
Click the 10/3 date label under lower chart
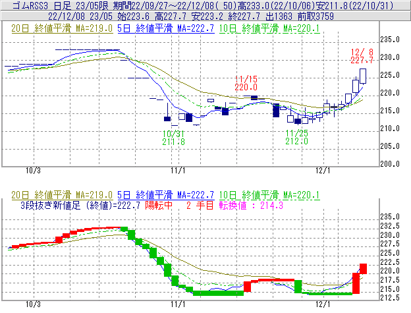[33, 304]
